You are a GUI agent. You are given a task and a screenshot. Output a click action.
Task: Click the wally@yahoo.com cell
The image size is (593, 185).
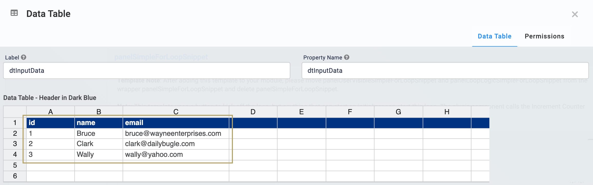coord(176,155)
